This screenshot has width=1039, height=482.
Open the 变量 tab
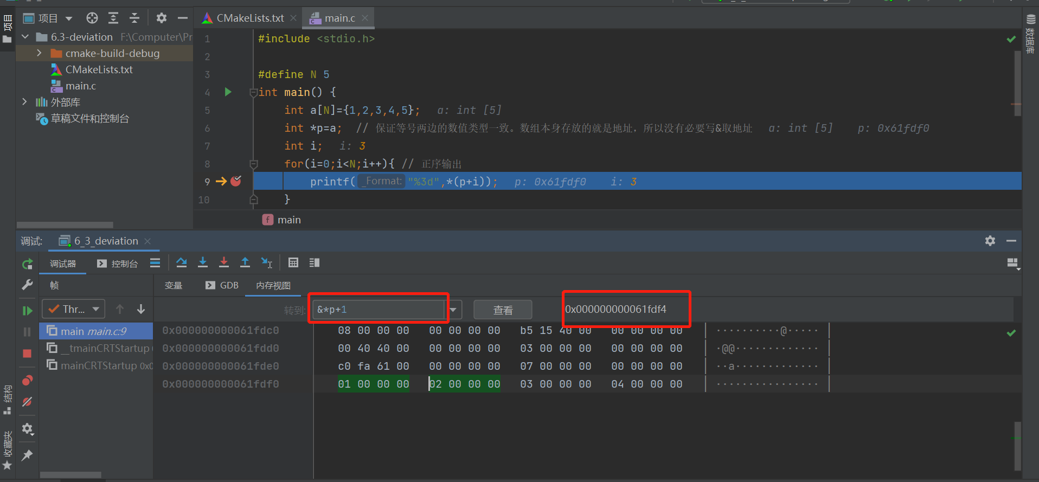pyautogui.click(x=174, y=285)
